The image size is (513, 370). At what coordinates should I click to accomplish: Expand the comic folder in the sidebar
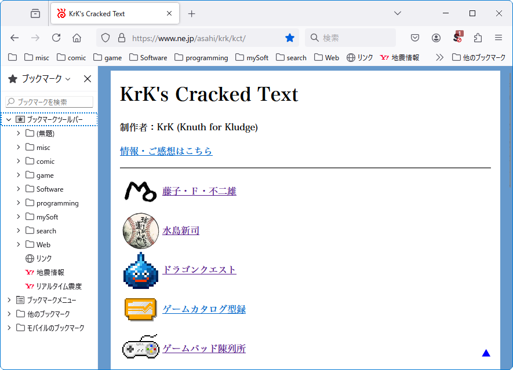click(x=19, y=161)
